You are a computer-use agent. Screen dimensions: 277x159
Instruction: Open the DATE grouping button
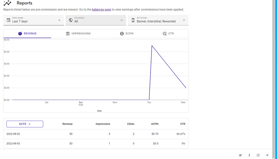coord(25,124)
